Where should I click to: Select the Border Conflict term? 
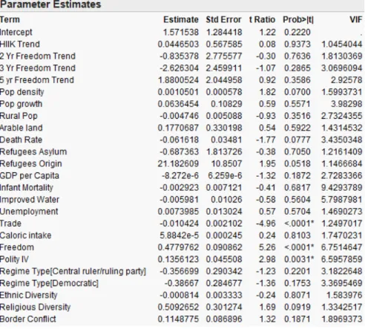point(28,319)
